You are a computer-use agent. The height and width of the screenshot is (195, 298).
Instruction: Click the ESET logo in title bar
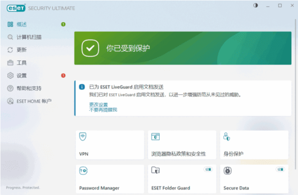16,8
